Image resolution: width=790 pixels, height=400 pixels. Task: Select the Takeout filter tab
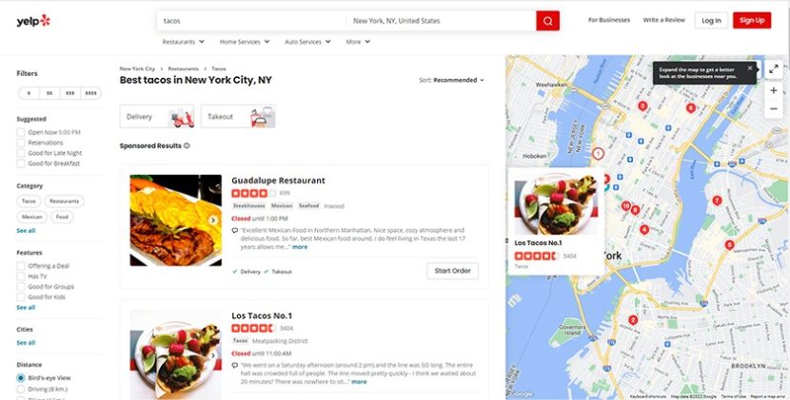tap(238, 116)
